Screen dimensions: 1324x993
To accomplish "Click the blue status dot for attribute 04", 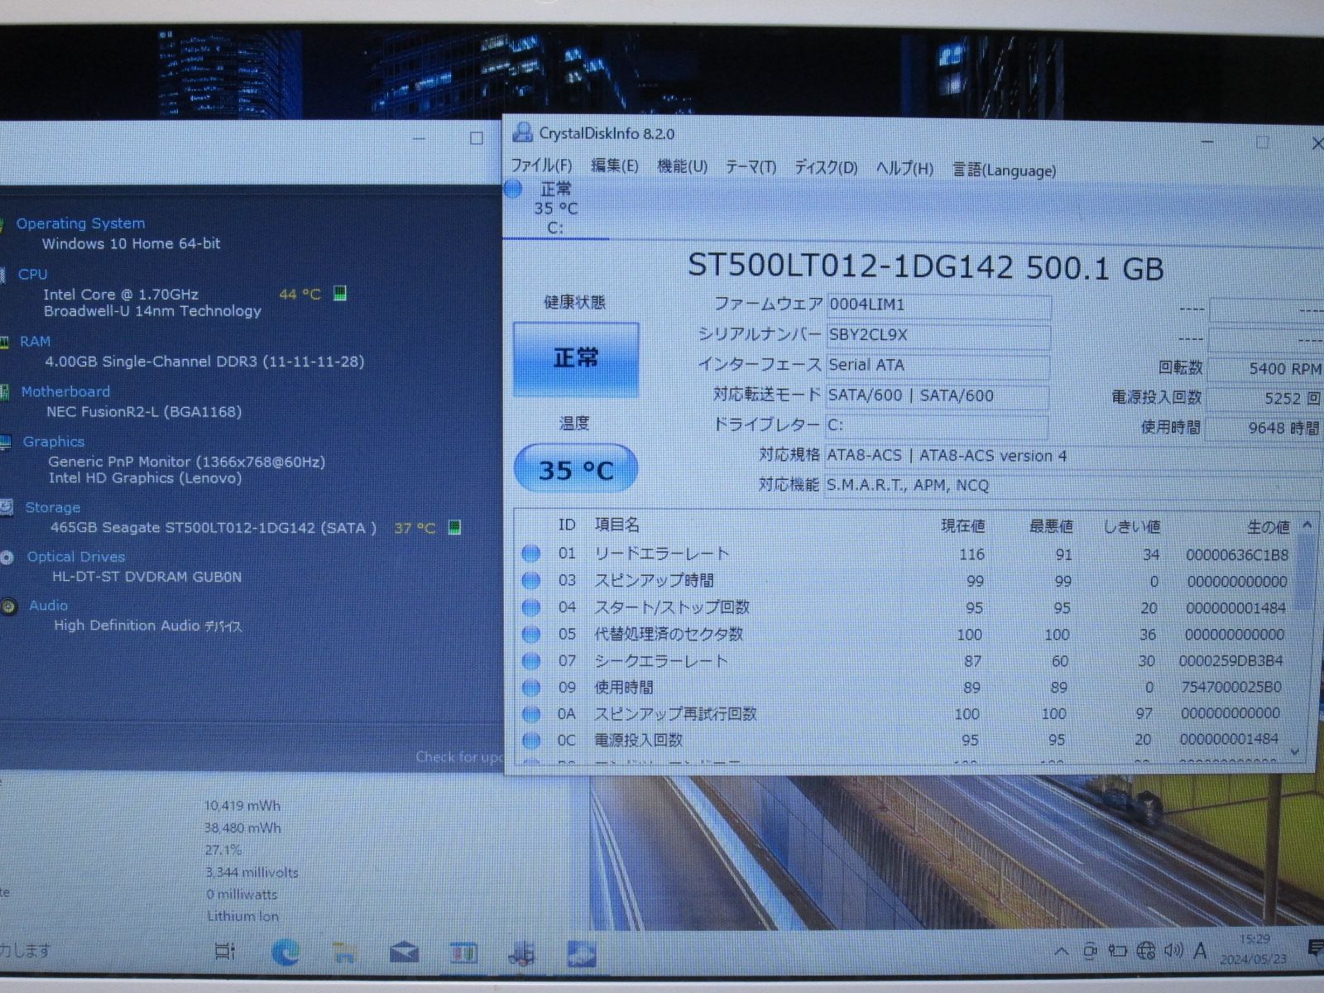I will [531, 607].
